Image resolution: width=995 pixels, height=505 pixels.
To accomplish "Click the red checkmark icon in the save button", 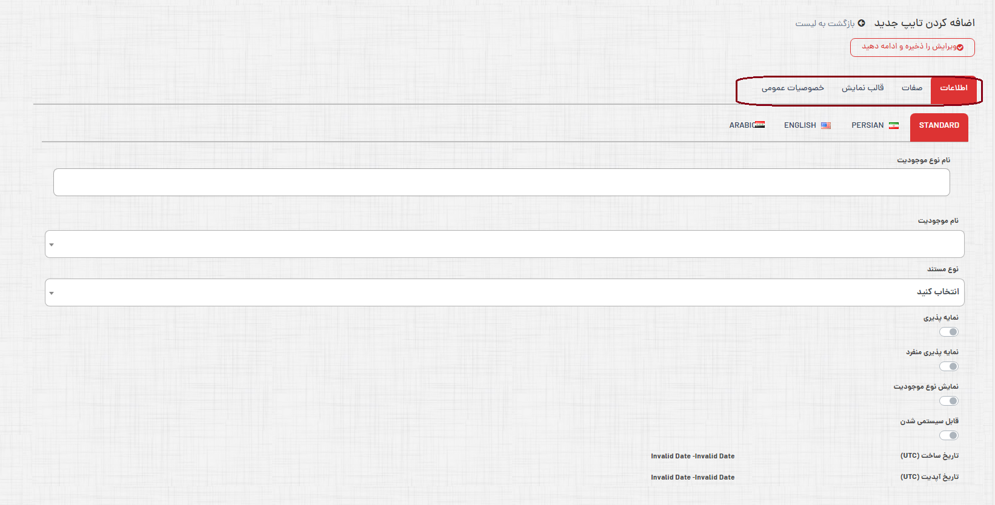I will (x=960, y=47).
